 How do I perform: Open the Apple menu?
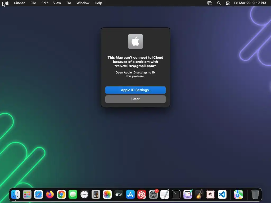point(7,3)
